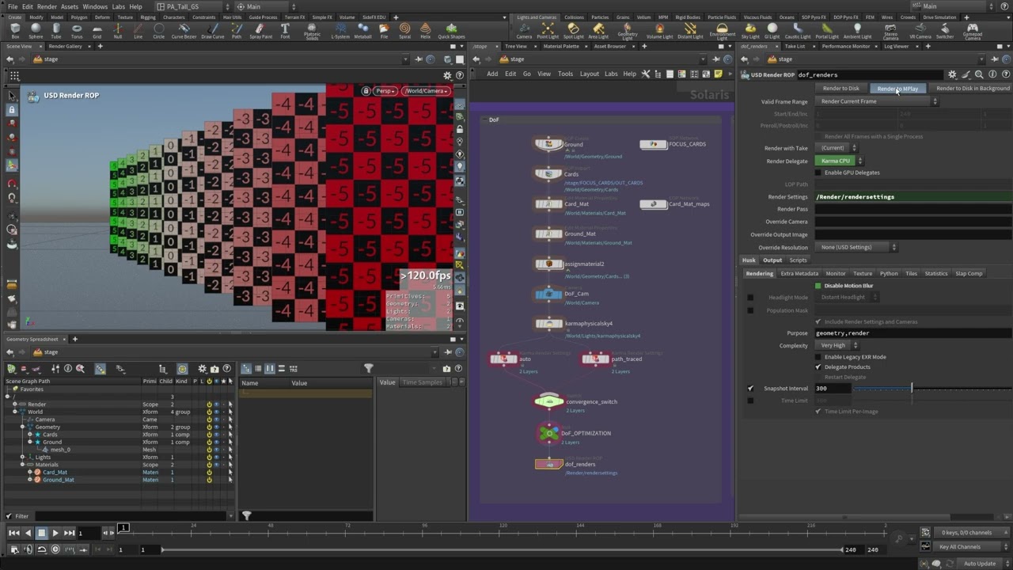Collapse the World prim in scene graph
1013x570 pixels.
click(15, 412)
